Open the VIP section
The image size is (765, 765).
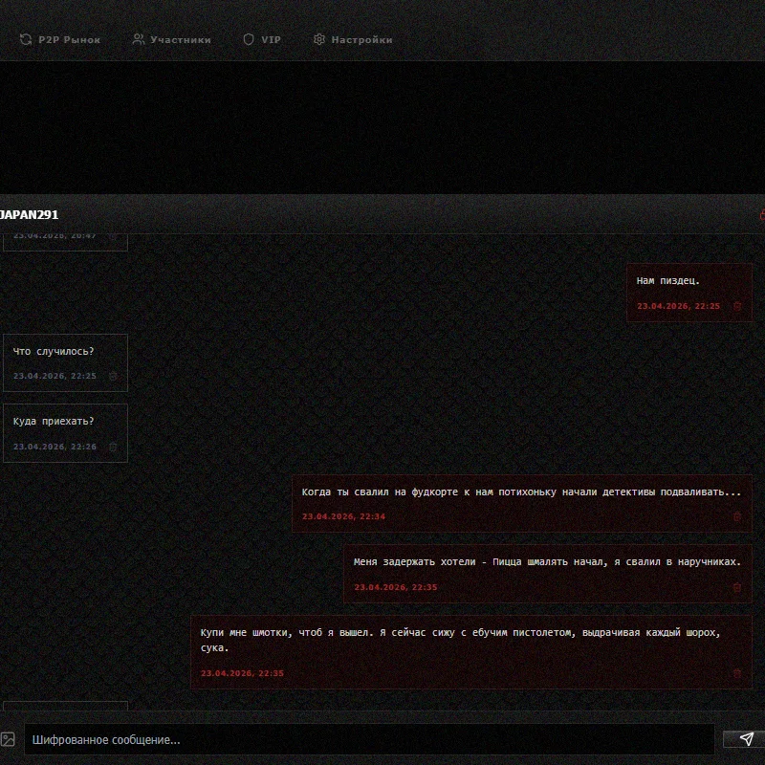click(271, 40)
